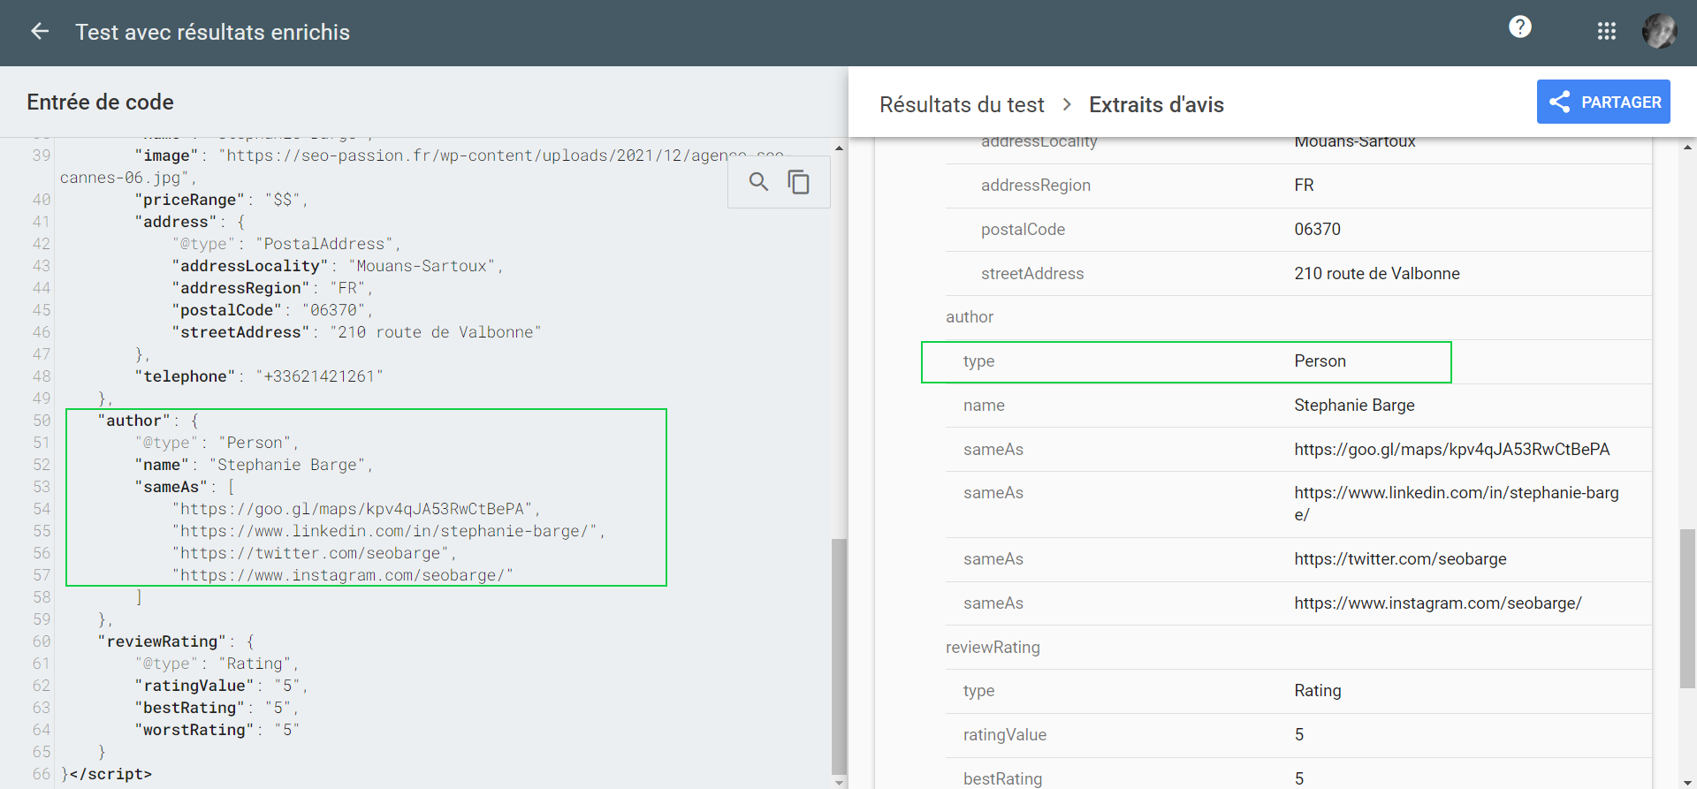Return to Résultats du test breadcrumb
Image resolution: width=1697 pixels, height=789 pixels.
pos(962,105)
